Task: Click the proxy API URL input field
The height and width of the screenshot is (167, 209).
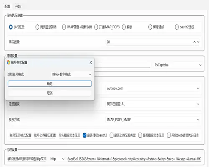Action: [x=134, y=159]
